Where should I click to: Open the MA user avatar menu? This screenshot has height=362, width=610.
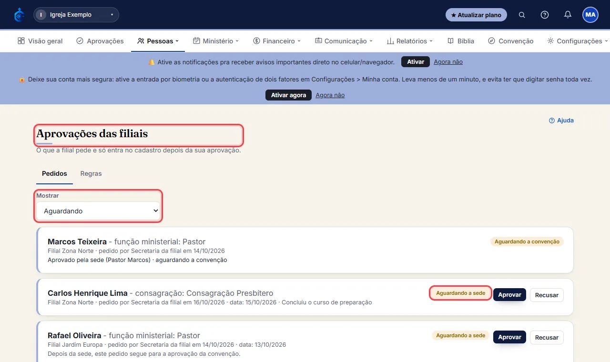pos(590,15)
